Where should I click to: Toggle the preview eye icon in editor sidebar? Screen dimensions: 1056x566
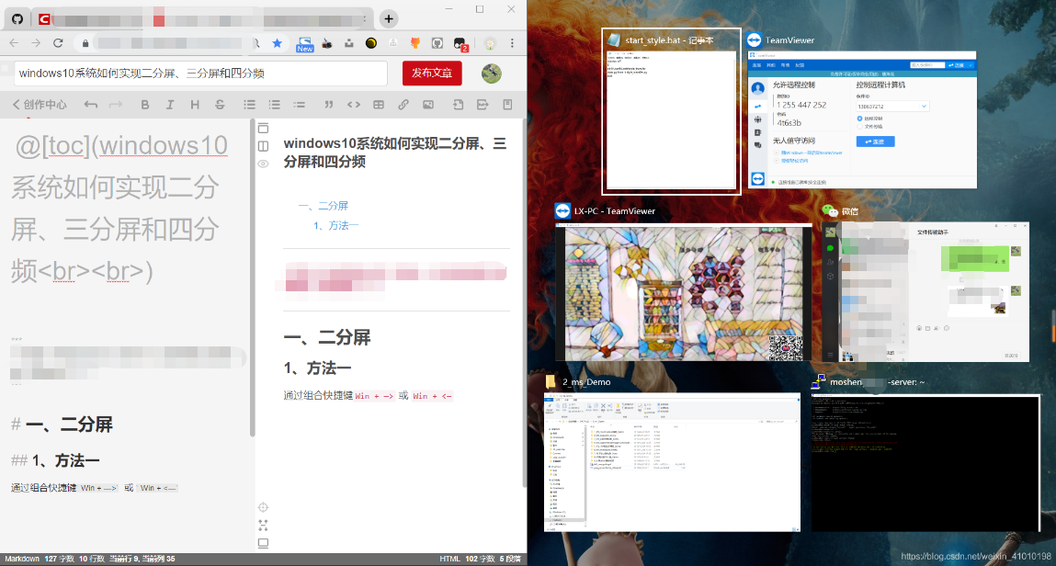tap(263, 163)
